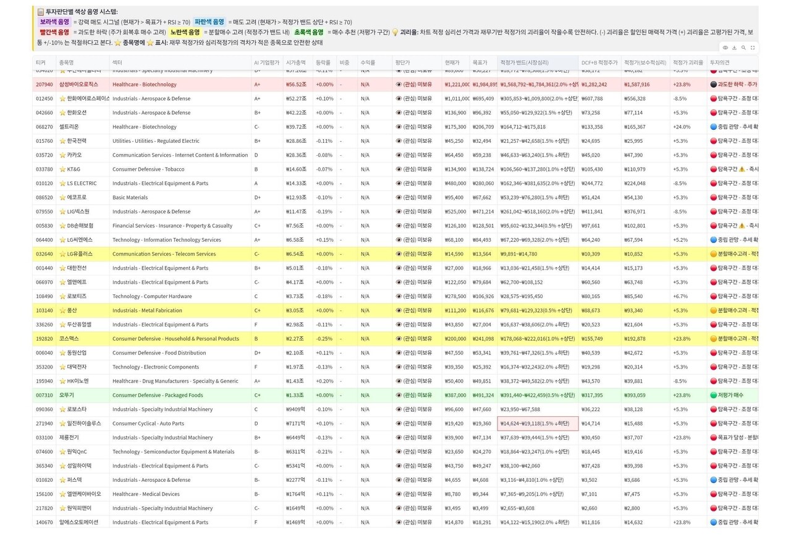Sort by 현재가 column header
The height and width of the screenshot is (538, 791).
(452, 62)
